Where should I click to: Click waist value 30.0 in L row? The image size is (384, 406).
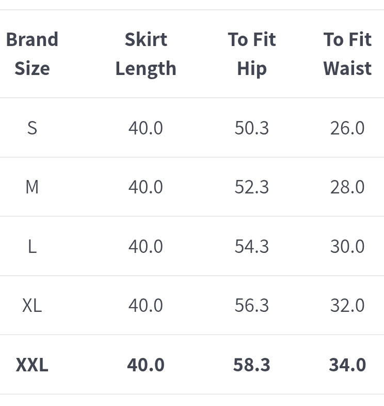[347, 246]
